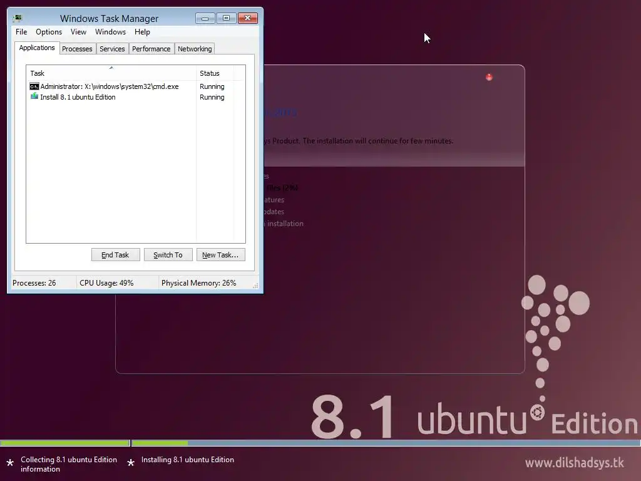
Task: Click the CPU Usage: 49% status entry
Action: [106, 282]
